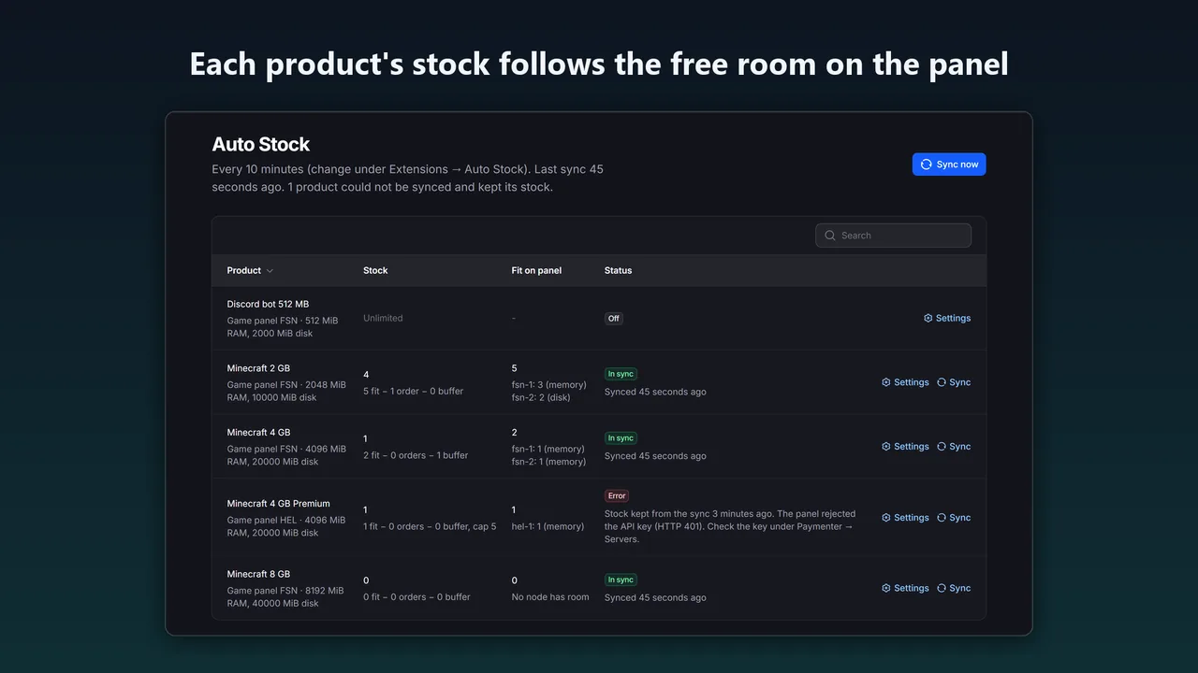Viewport: 1198px width, 673px height.
Task: Click the Off status badge
Action: [x=614, y=319]
